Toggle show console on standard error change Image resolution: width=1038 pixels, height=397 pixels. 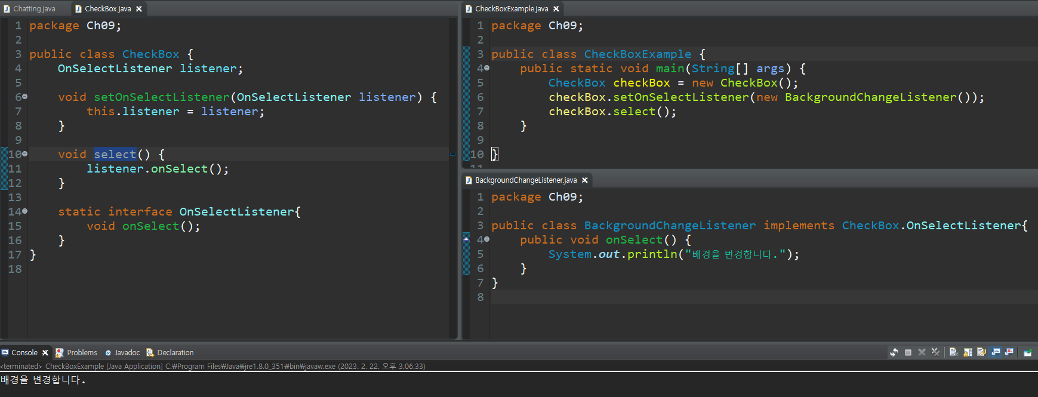[1009, 352]
